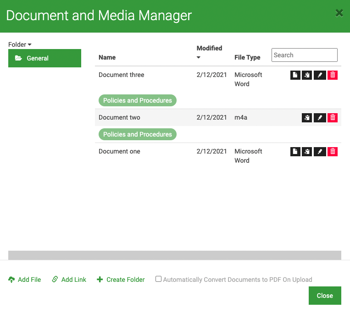The height and width of the screenshot is (313, 350).
Task: Delete Document two with the trash icon
Action: point(333,117)
